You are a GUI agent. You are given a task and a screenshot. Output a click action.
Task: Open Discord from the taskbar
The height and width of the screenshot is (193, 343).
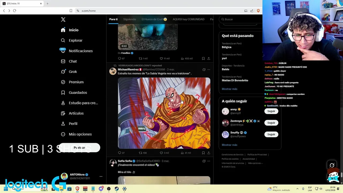pyautogui.click(x=101, y=189)
